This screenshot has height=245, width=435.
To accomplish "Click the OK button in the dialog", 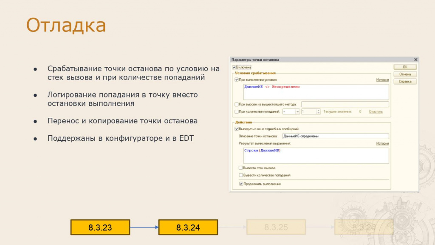I will tap(405, 67).
